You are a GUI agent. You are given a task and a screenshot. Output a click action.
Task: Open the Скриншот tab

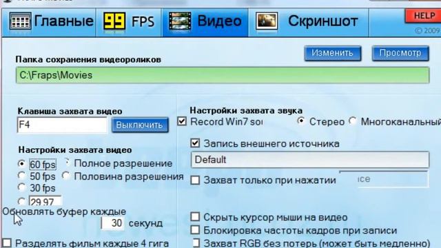click(308, 22)
